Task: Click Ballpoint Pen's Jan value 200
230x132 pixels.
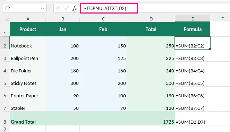Action: coord(63,55)
